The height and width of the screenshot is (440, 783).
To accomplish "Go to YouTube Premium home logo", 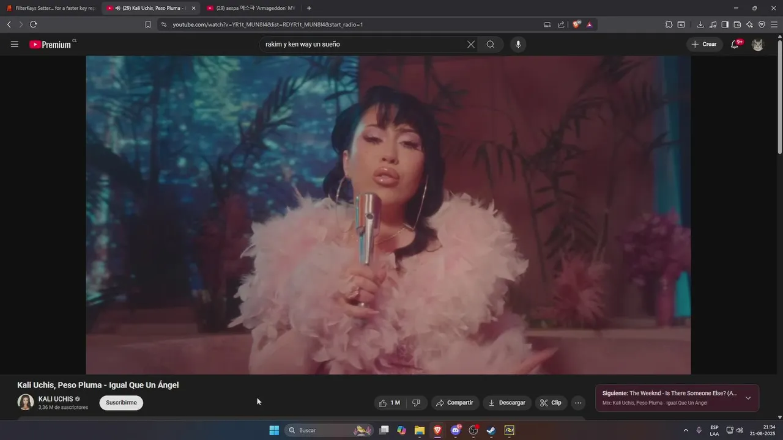I will (x=50, y=44).
